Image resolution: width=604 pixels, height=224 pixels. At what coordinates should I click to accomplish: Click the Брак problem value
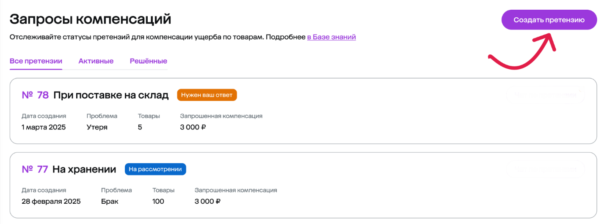point(110,202)
